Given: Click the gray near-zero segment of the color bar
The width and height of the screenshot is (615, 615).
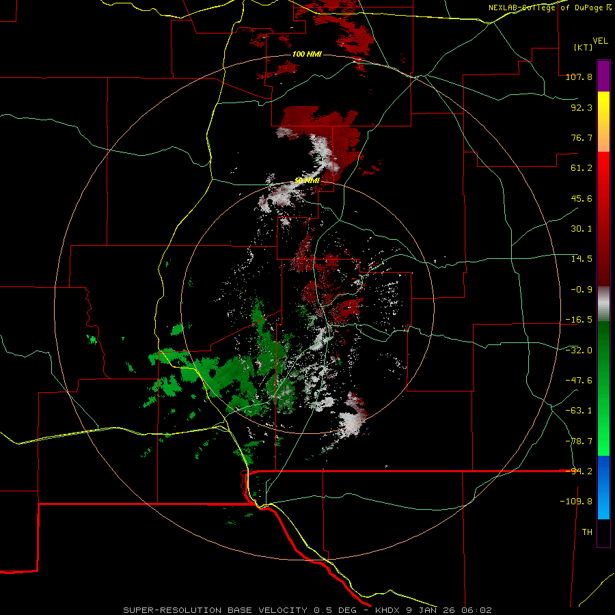Looking at the screenshot, I should point(603,304).
